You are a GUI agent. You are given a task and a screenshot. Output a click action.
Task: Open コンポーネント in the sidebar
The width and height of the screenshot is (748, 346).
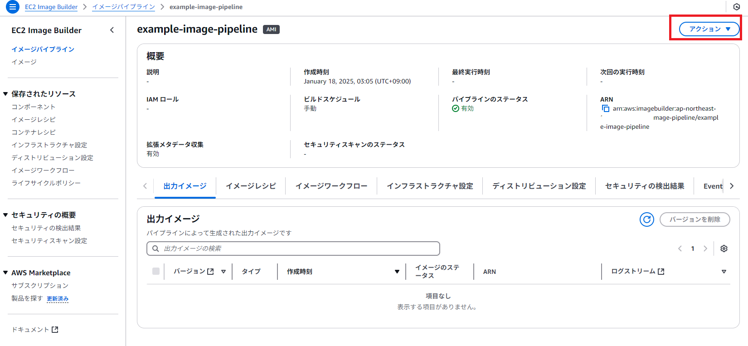(34, 107)
